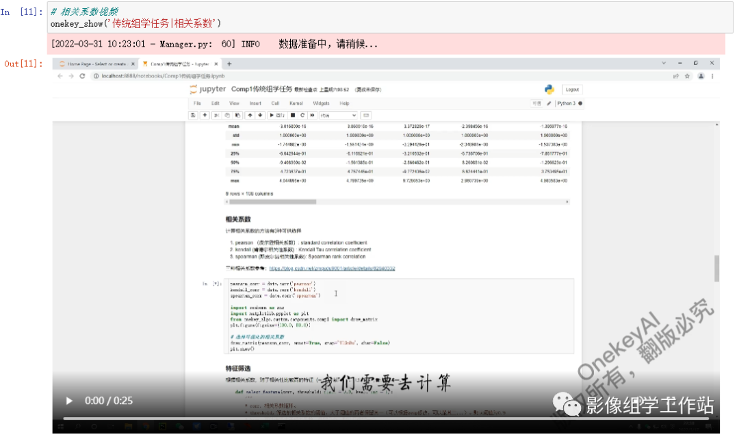The image size is (739, 439).
Task: Open a new browser tab with plus
Action: pyautogui.click(x=229, y=64)
